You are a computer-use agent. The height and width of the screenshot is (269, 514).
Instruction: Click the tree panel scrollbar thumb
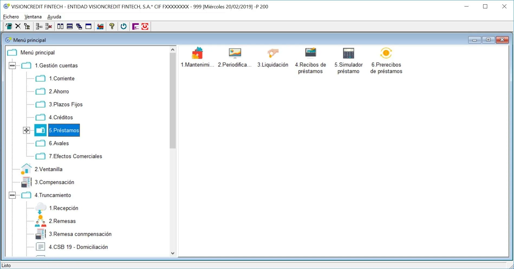click(173, 101)
